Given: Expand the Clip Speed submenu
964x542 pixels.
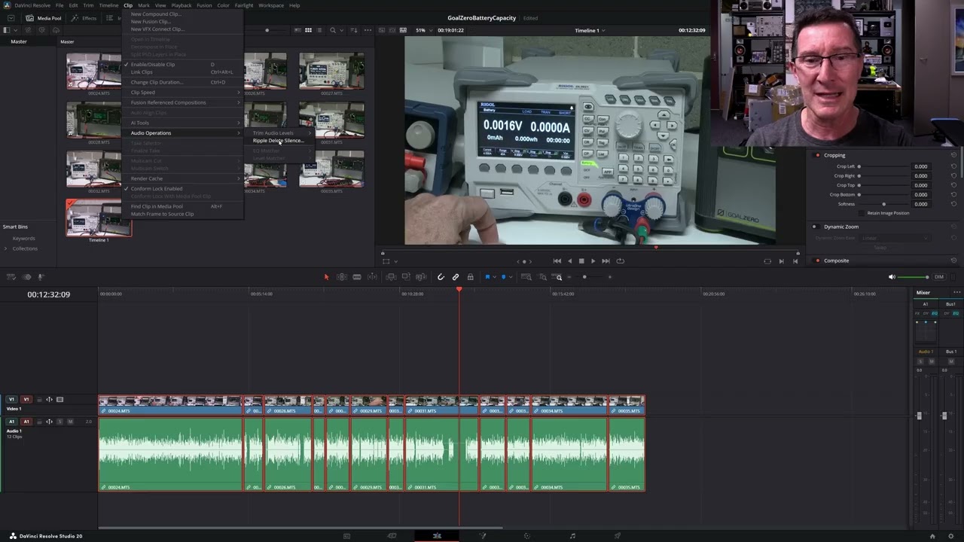Looking at the screenshot, I should click(184, 93).
